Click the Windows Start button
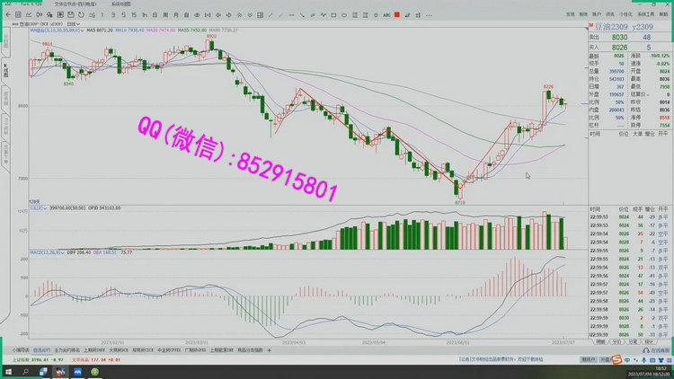The image size is (674, 379). 7,371
